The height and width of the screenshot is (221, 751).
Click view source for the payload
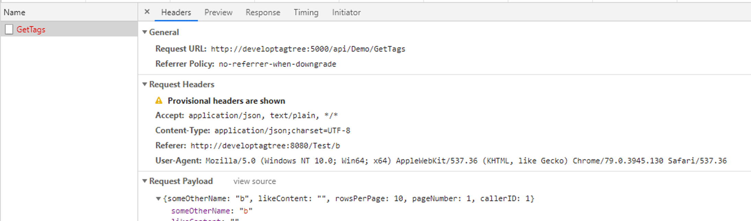255,181
